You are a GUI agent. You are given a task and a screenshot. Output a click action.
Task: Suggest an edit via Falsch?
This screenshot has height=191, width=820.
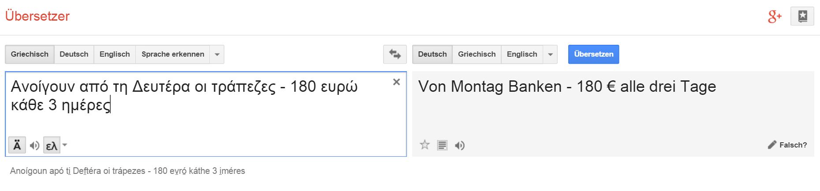787,145
